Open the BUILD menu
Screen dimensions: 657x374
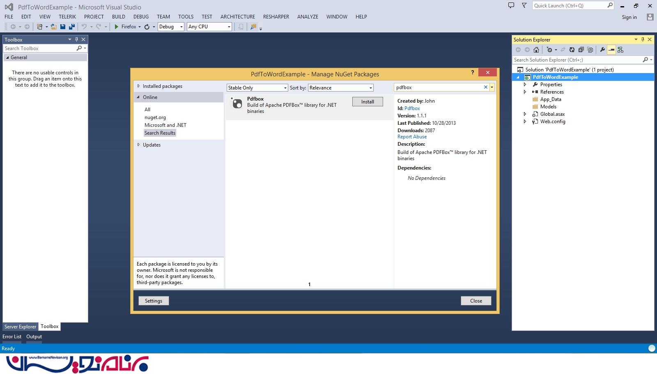118,17
